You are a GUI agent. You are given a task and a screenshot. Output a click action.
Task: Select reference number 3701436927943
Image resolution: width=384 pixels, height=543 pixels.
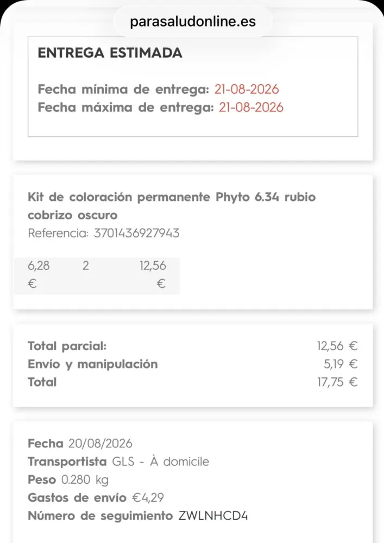pos(136,233)
